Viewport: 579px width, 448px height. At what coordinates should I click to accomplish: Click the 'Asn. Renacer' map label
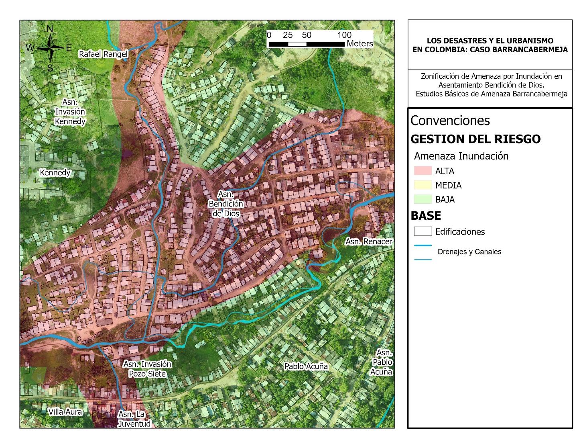pos(369,241)
